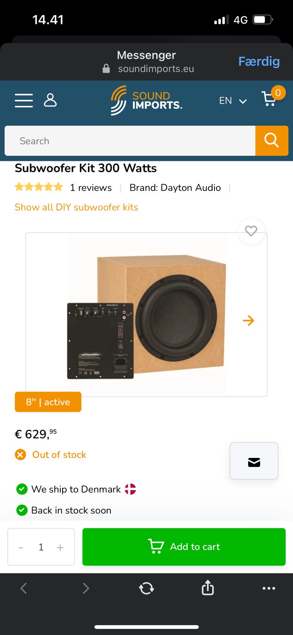Click the Add to cart button
Screen dimensions: 293x635
click(x=184, y=546)
